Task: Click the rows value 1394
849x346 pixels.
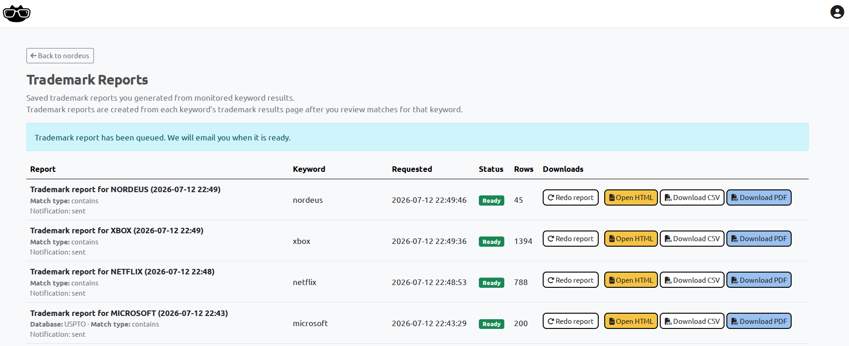Action: 523,241
